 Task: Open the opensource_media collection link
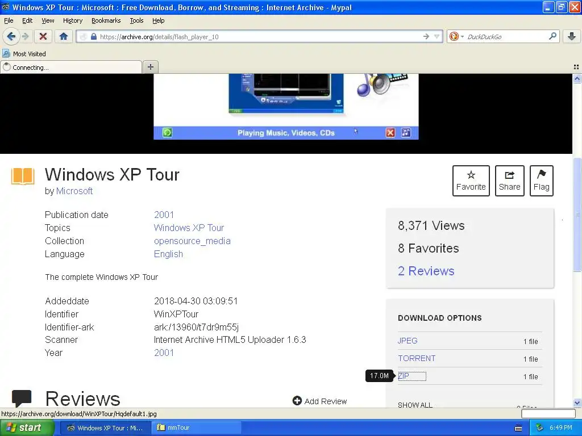(x=192, y=241)
